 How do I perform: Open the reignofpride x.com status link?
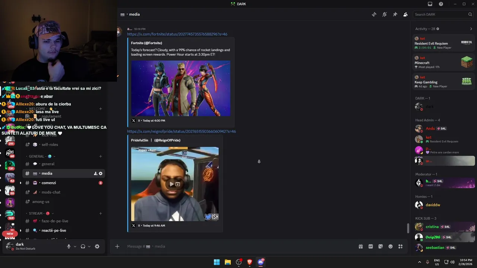(181, 131)
